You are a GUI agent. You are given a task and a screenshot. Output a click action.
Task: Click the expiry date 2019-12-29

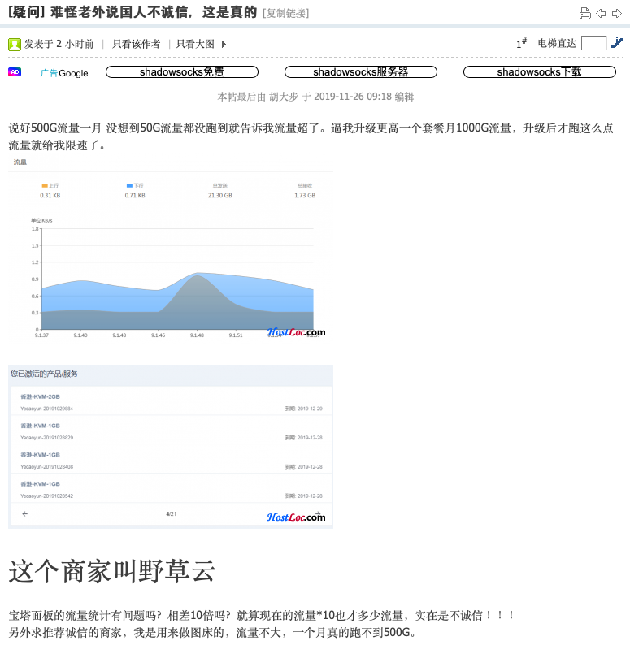pos(310,409)
